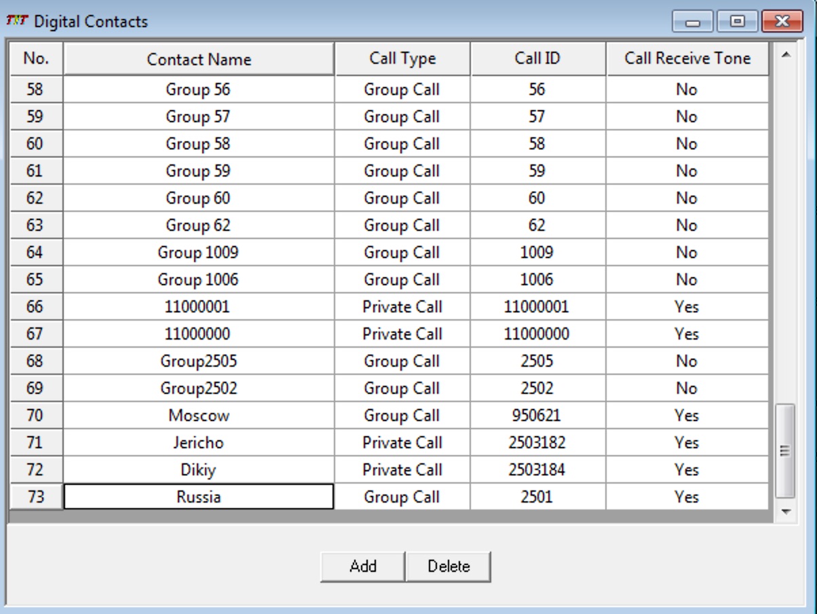Viewport: 817px width, 614px height.
Task: Select row number 64
Action: point(36,252)
